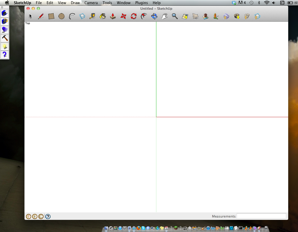Select the hammer icon in floating palette
298x232 pixels.
pyautogui.click(x=5, y=38)
